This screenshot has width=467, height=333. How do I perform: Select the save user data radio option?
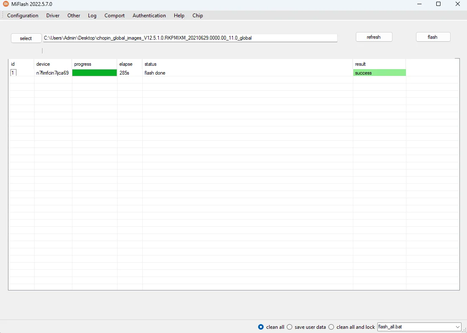click(306, 327)
